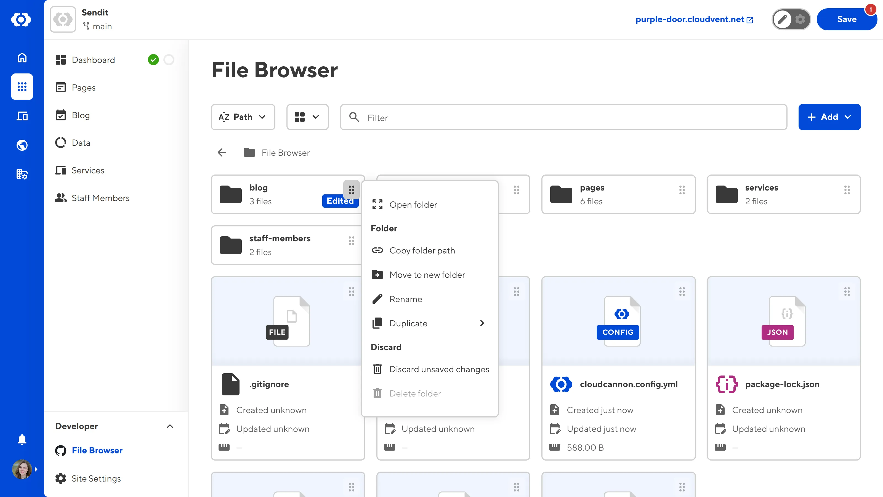Screen dimensions: 883x497
Task: Open the purple-door.cloudvent.net link
Action: coord(690,19)
